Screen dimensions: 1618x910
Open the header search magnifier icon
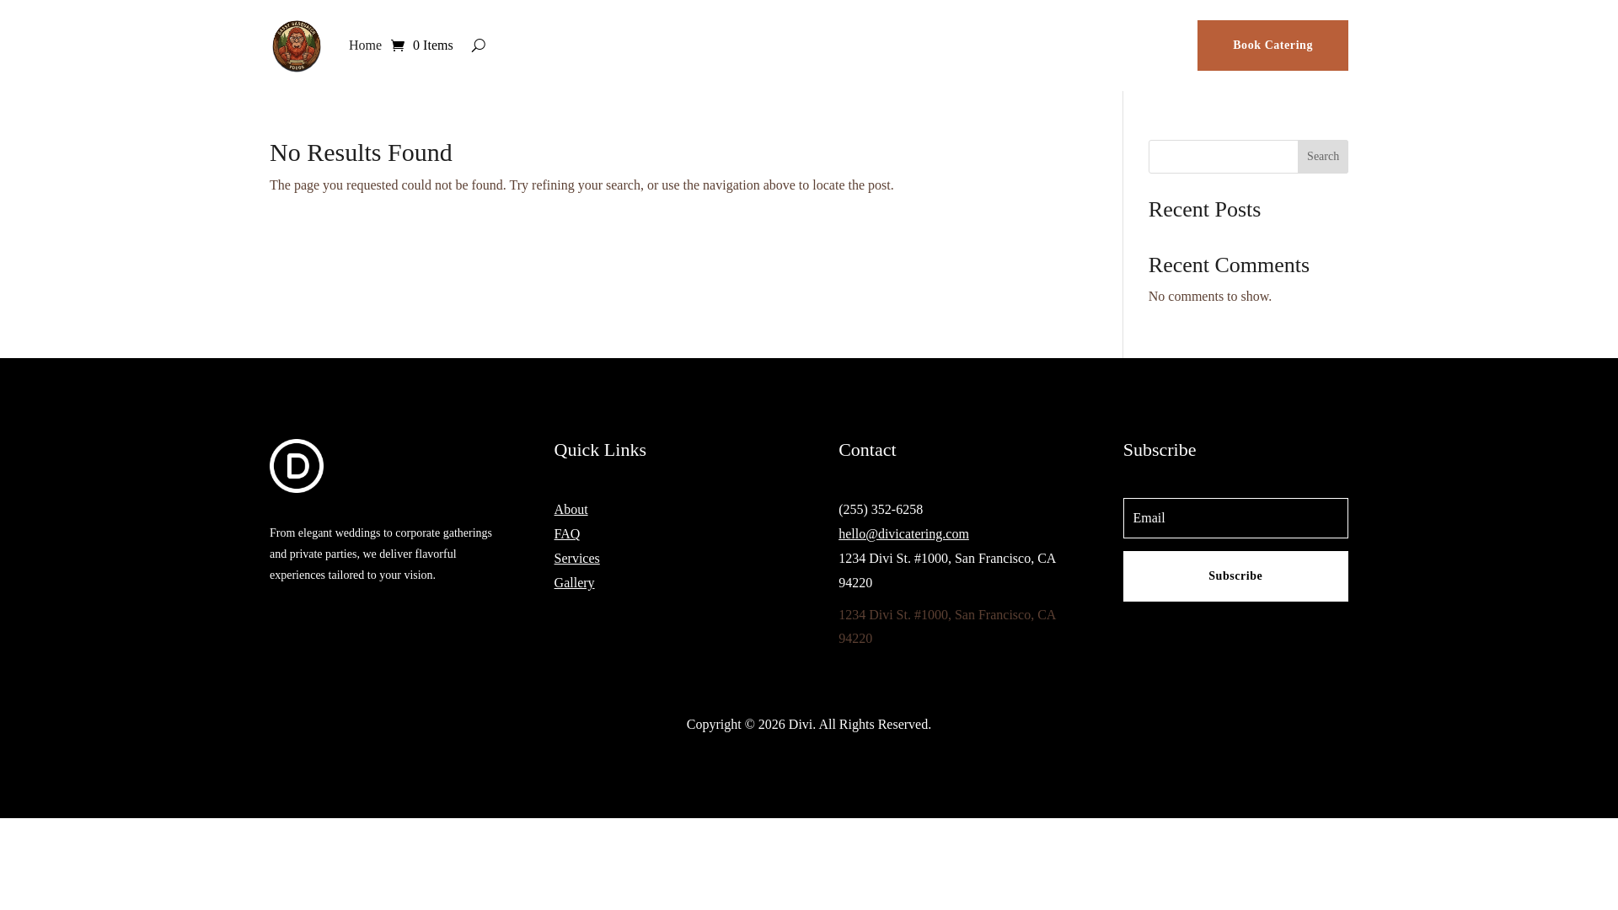tap(478, 45)
